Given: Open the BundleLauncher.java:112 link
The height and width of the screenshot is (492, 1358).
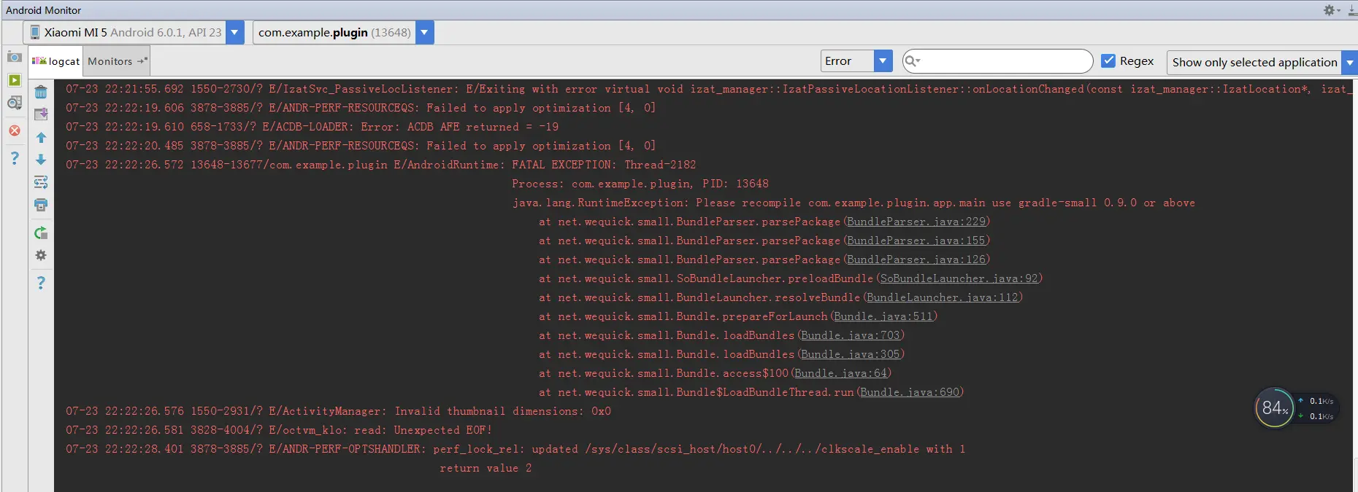Looking at the screenshot, I should pos(943,297).
